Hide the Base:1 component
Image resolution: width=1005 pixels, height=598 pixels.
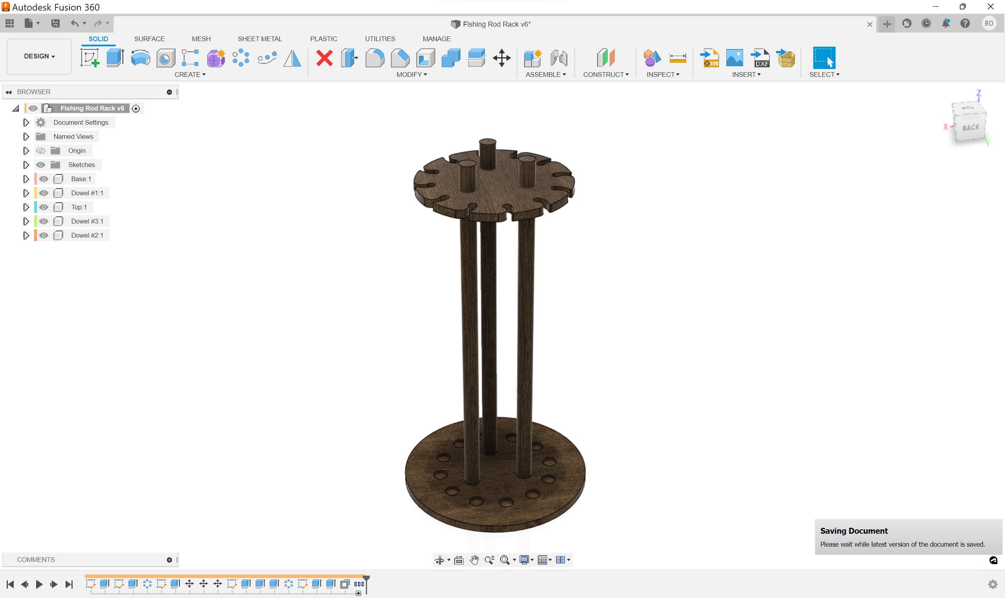pos(43,178)
